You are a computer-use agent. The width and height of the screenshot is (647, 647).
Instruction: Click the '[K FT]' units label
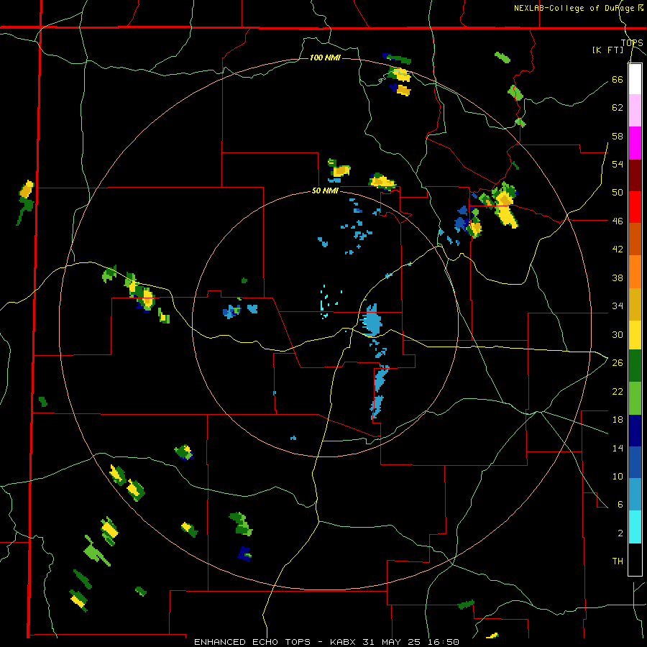[607, 50]
